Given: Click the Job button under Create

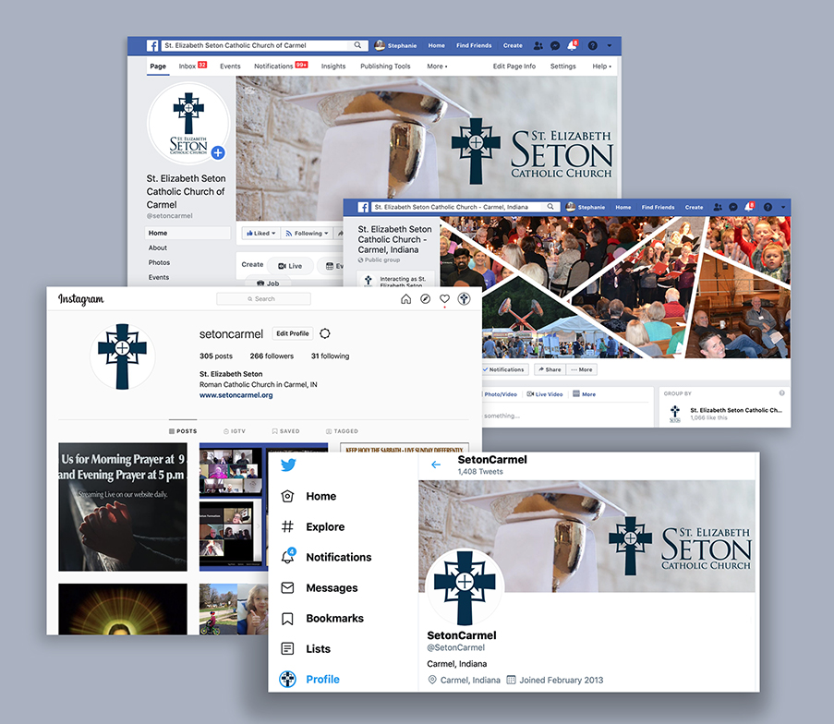Looking at the screenshot, I should click(x=268, y=284).
